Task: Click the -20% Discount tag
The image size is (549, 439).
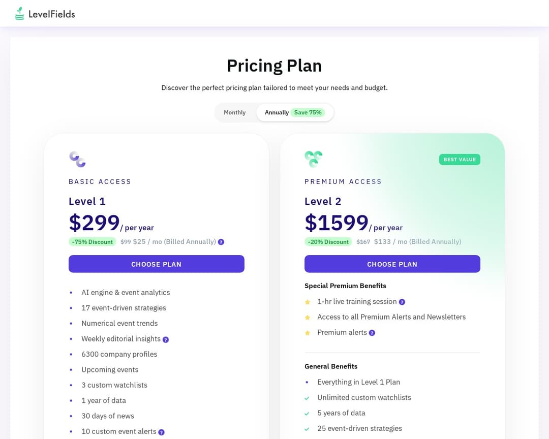Action: tap(328, 242)
